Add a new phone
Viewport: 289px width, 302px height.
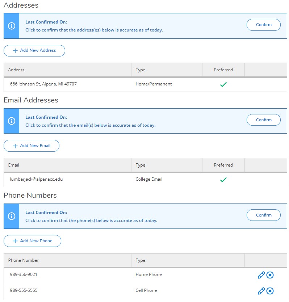[32, 241]
